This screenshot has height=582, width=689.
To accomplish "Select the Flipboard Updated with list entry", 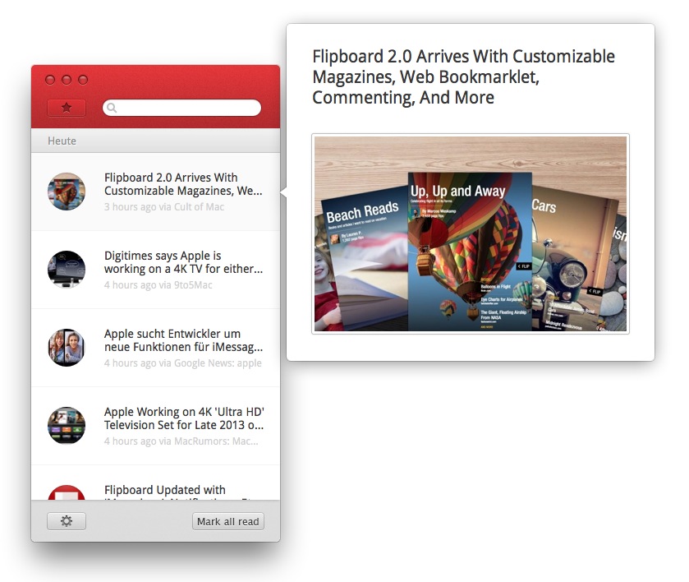I will 183,491.
